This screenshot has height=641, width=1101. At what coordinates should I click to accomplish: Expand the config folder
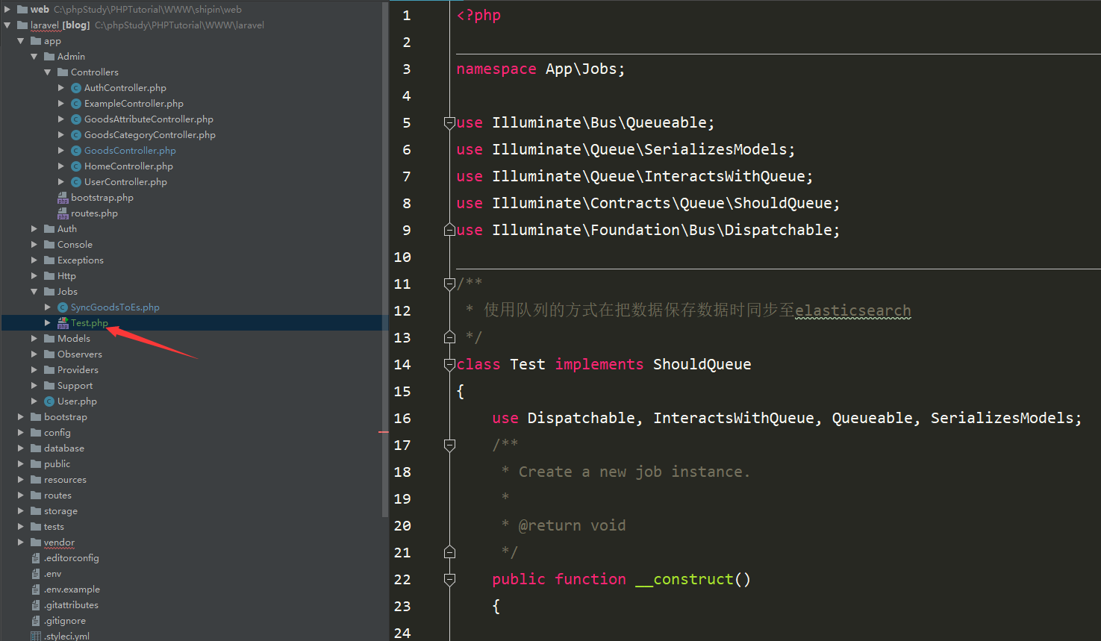click(21, 433)
